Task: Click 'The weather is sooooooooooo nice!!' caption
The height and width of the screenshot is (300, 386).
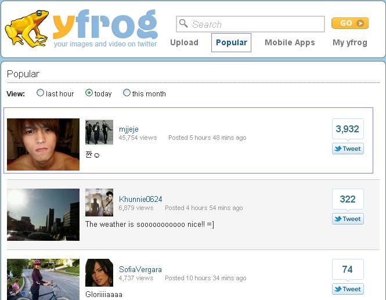Action: pos(150,224)
